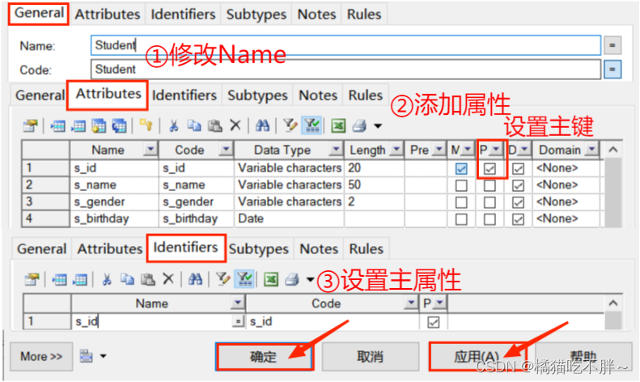
Task: Click the More >> button
Action: (41, 356)
